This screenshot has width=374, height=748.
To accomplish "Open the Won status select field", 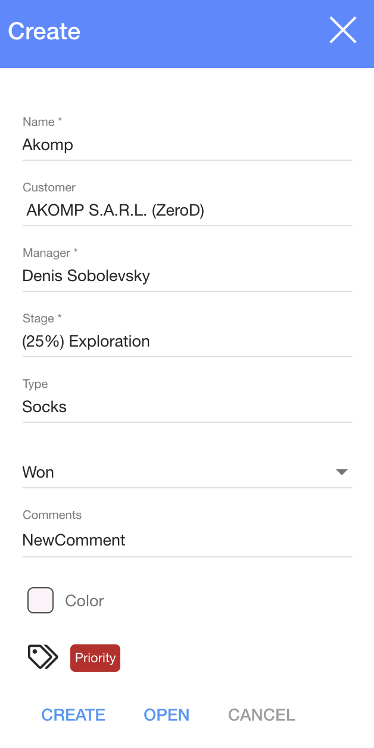I will coord(179,472).
